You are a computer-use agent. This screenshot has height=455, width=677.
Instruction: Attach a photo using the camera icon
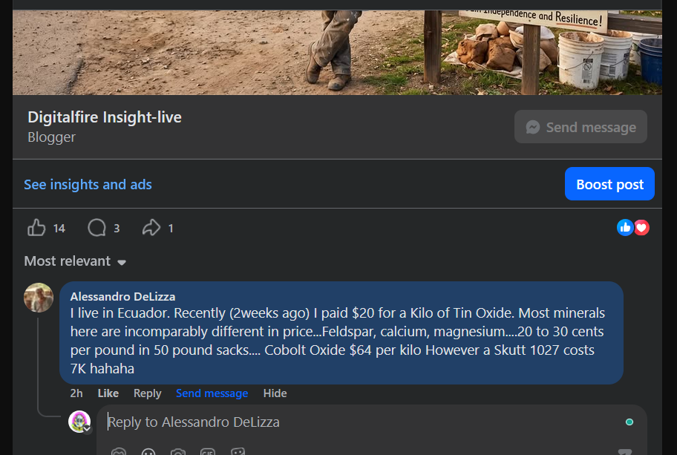click(x=178, y=451)
